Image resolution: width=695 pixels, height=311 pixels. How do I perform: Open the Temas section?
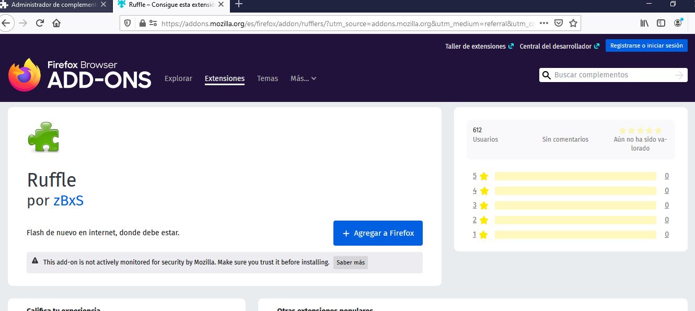pyautogui.click(x=268, y=78)
